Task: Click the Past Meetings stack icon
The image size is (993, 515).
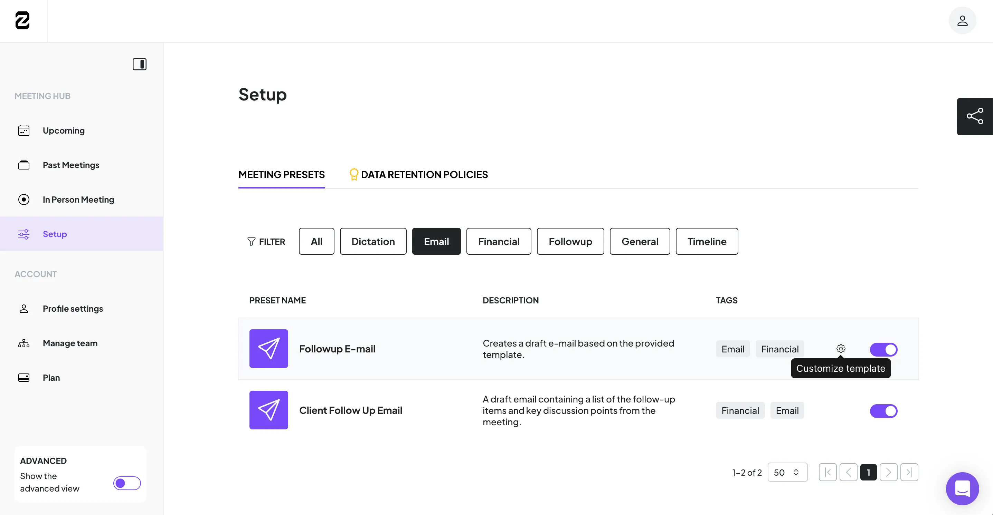Action: 24,165
